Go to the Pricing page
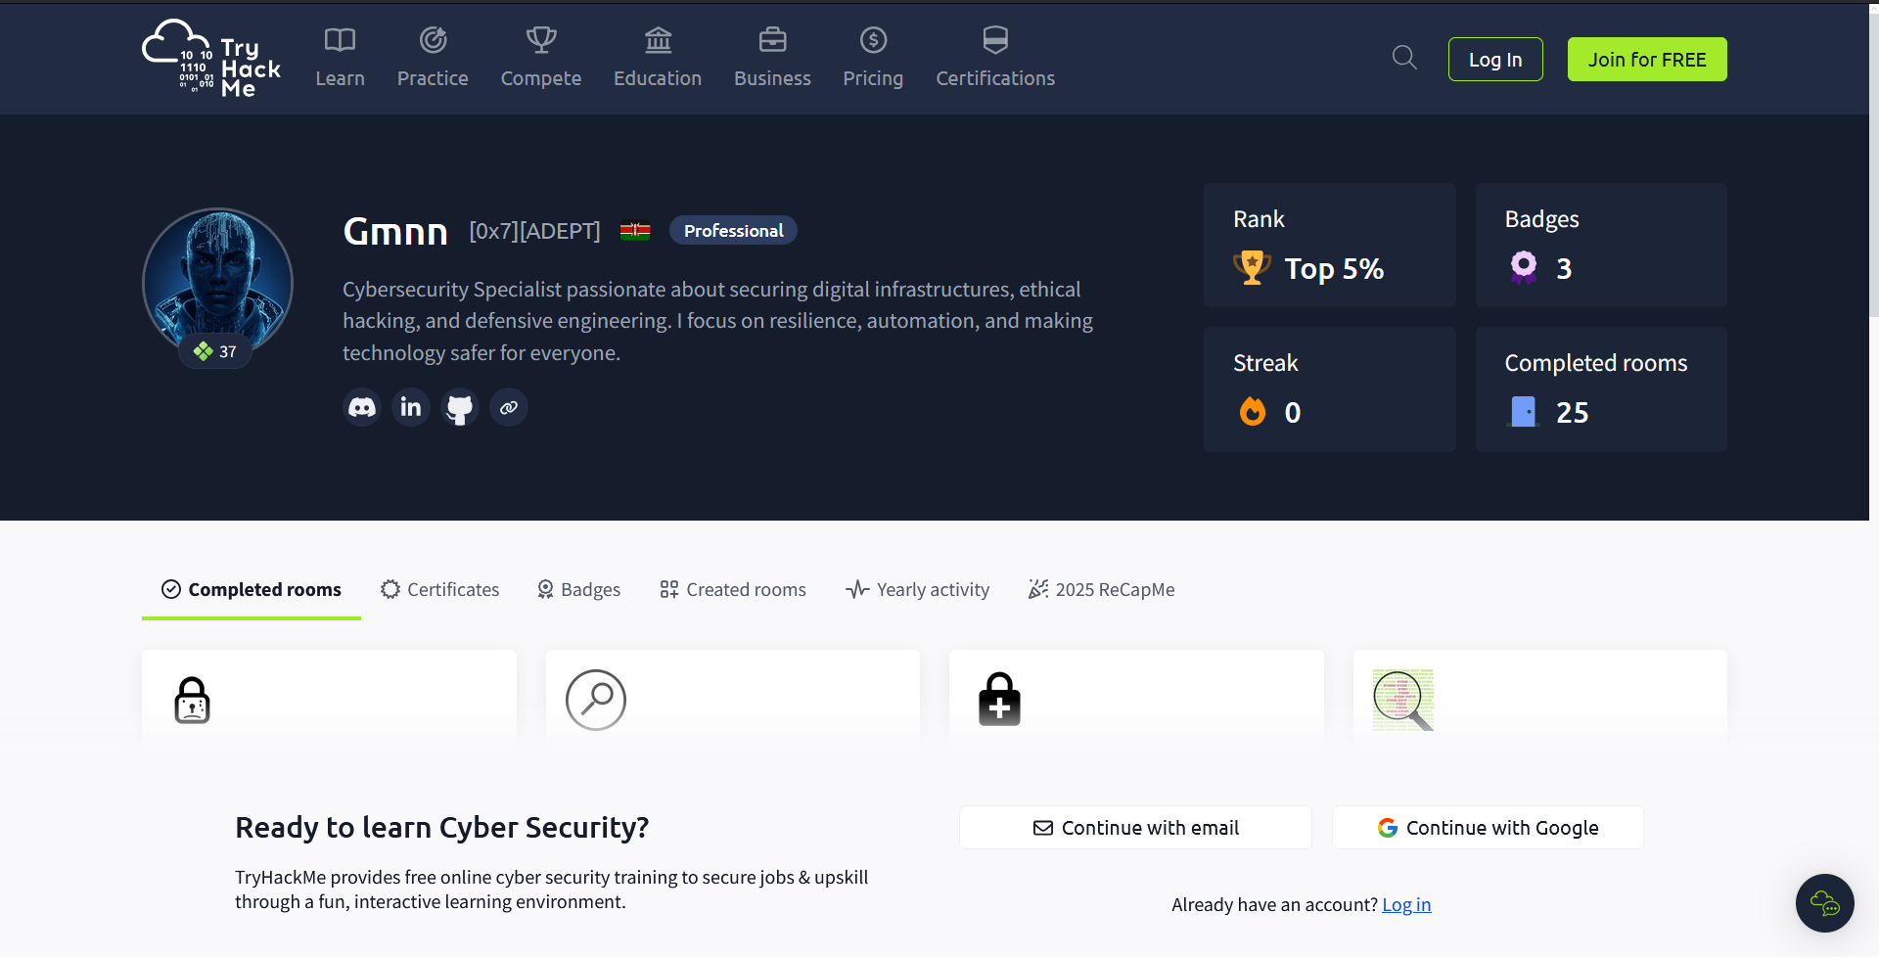 (873, 59)
